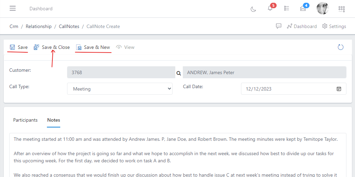The width and height of the screenshot is (355, 177).
Task: Toggle dark mode moon icon
Action: point(253,9)
